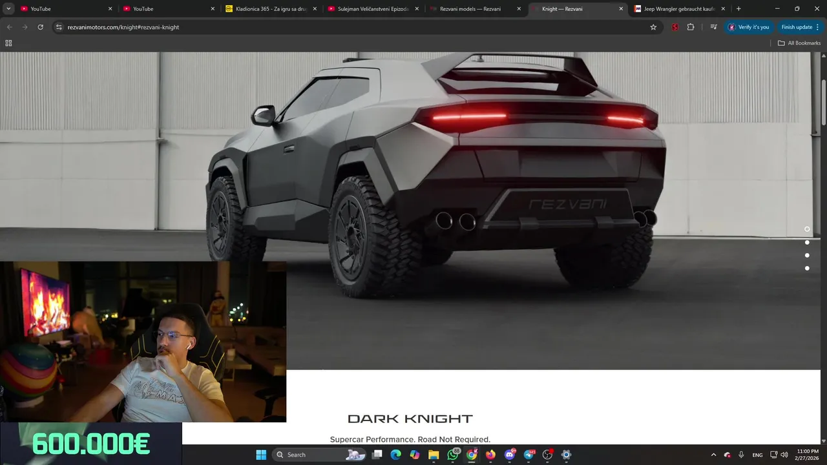Reload the Rezvani Knight page
827x465 pixels.
coord(40,27)
